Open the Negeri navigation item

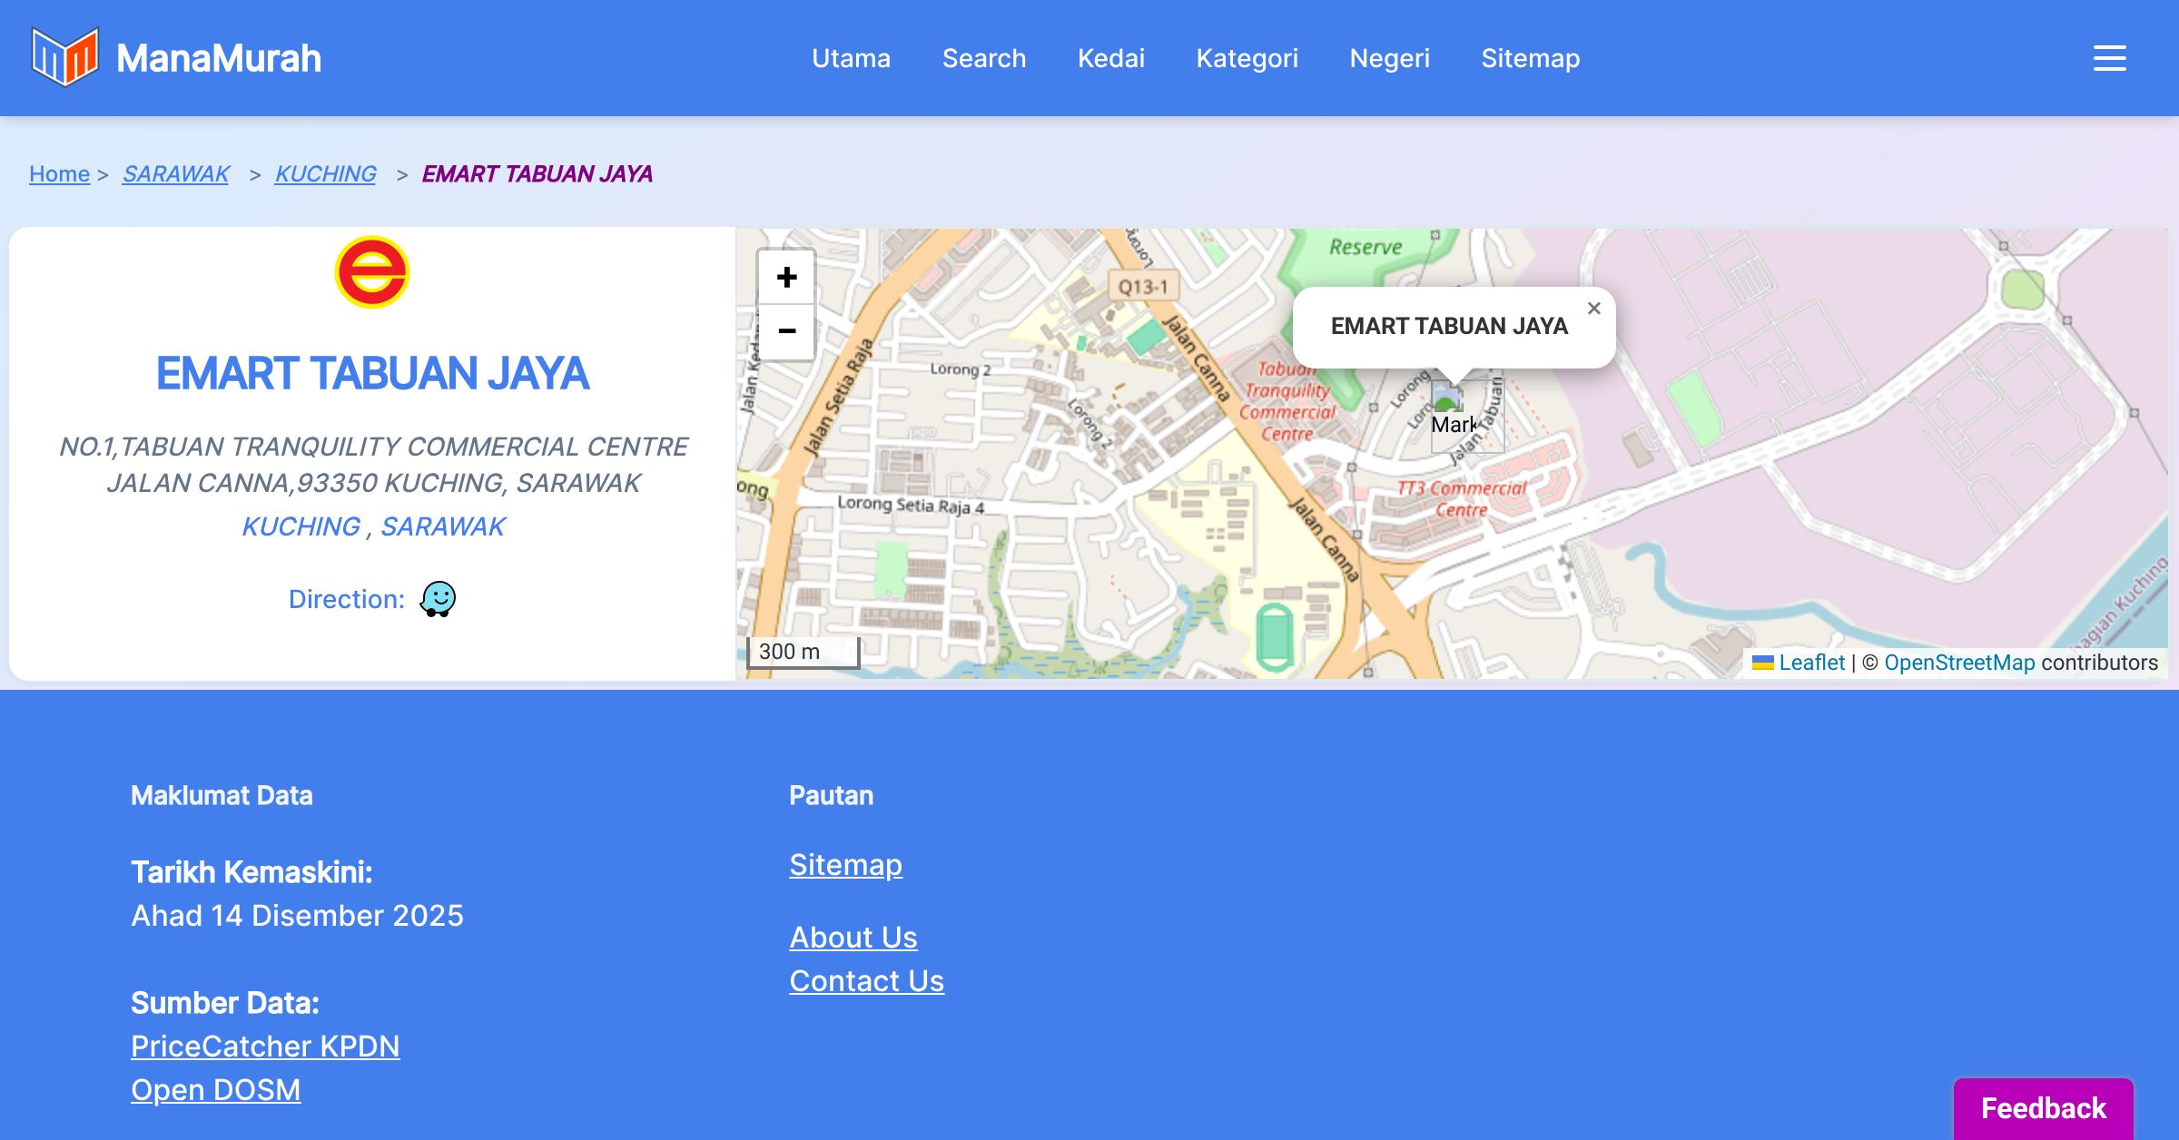[1389, 58]
